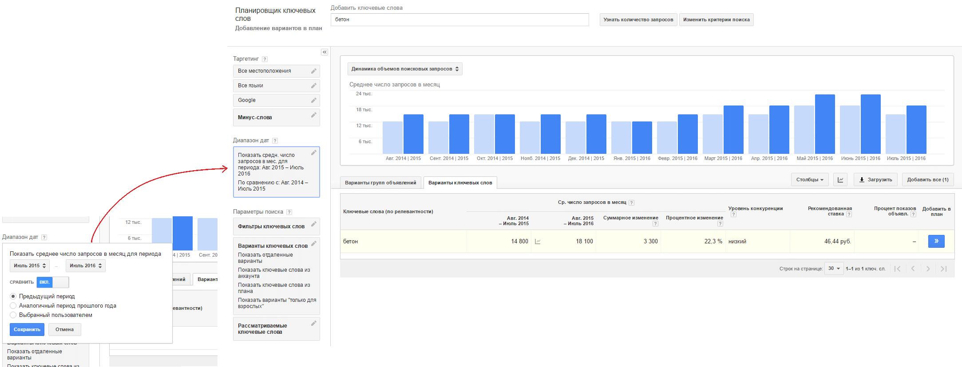Switch to Варианты групп объявлений tab
Image resolution: width=962 pixels, height=367 pixels.
(380, 183)
